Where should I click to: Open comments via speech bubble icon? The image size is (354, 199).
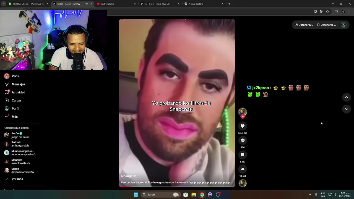[x=243, y=140]
